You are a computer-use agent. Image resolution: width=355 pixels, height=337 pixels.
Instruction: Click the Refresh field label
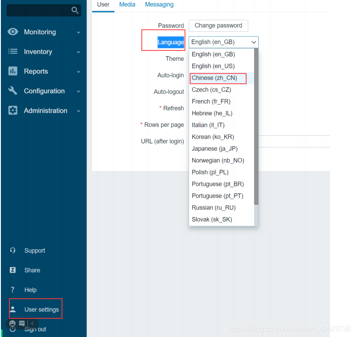point(173,108)
